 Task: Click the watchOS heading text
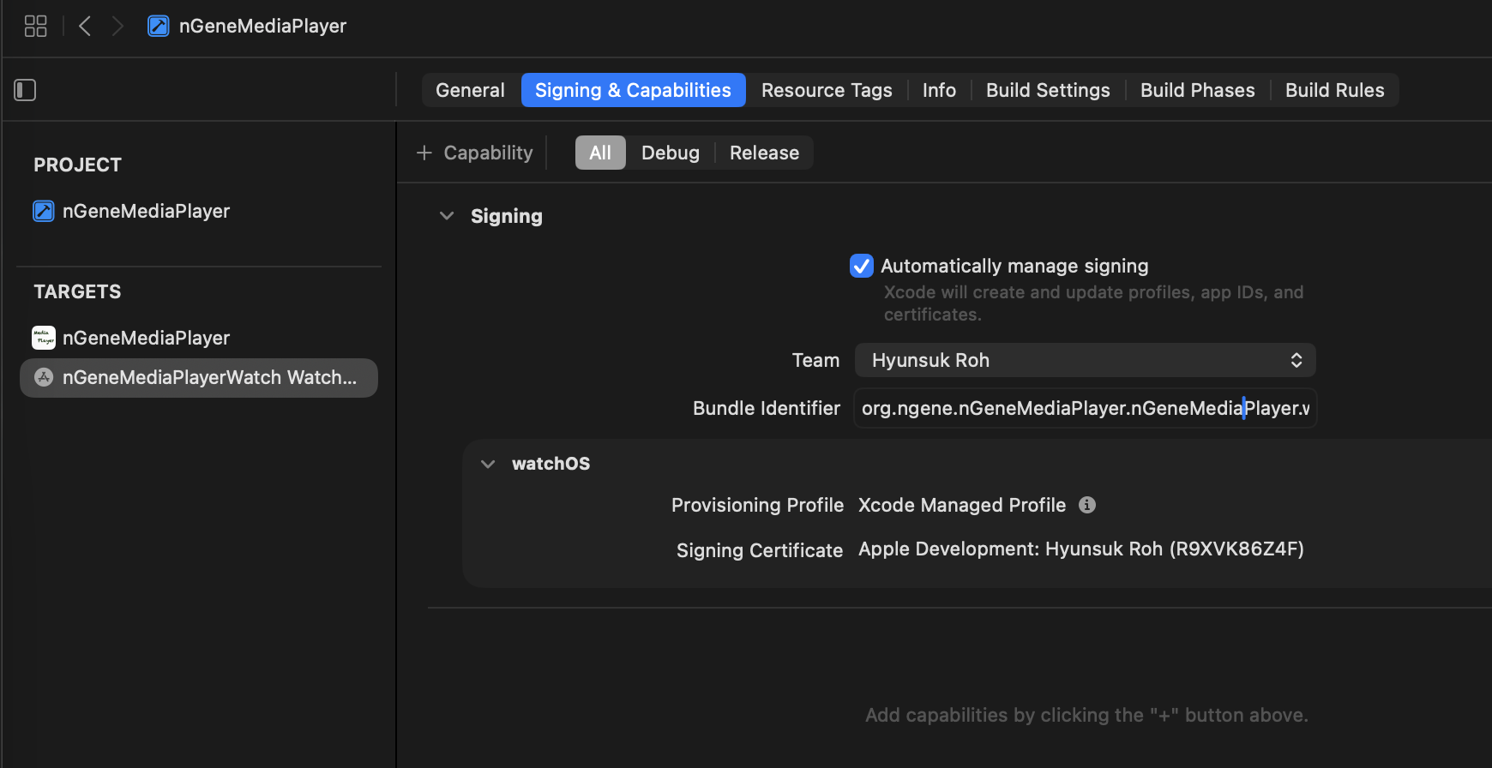(x=550, y=464)
